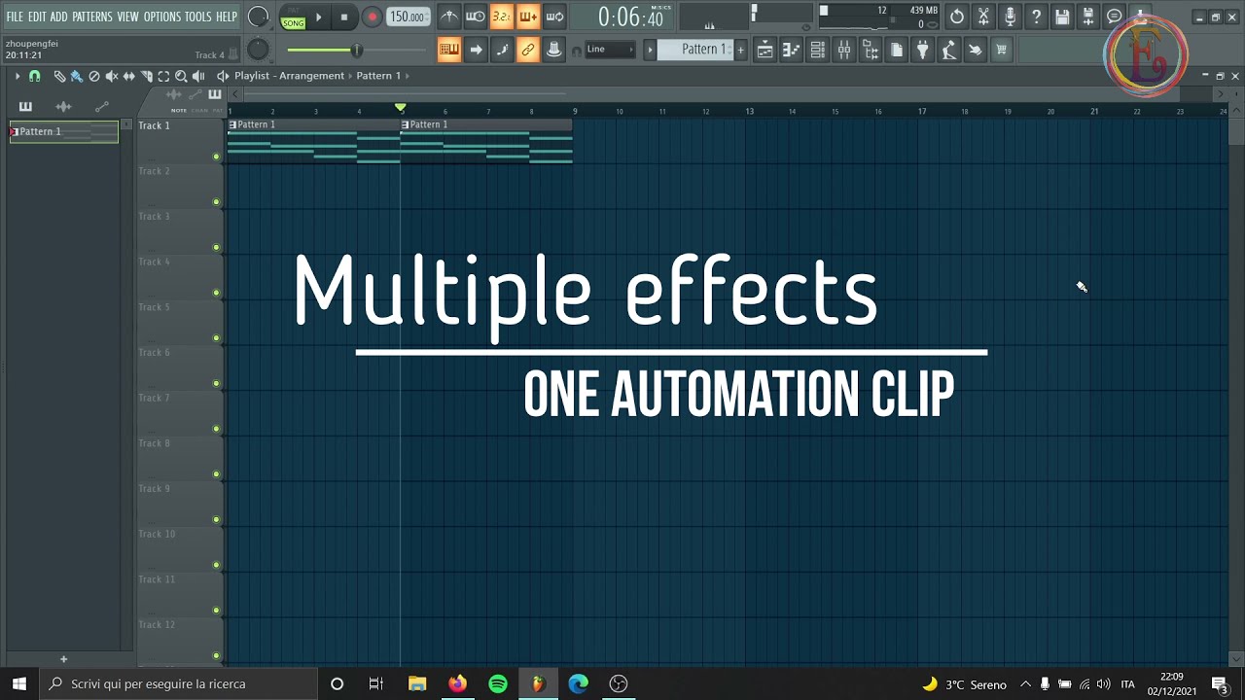The image size is (1245, 700).
Task: Click the green playhead marker at bar 5
Action: coord(400,108)
